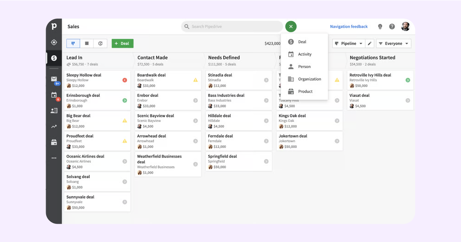
Task: Click the lightbulb tips icon
Action: tap(380, 26)
